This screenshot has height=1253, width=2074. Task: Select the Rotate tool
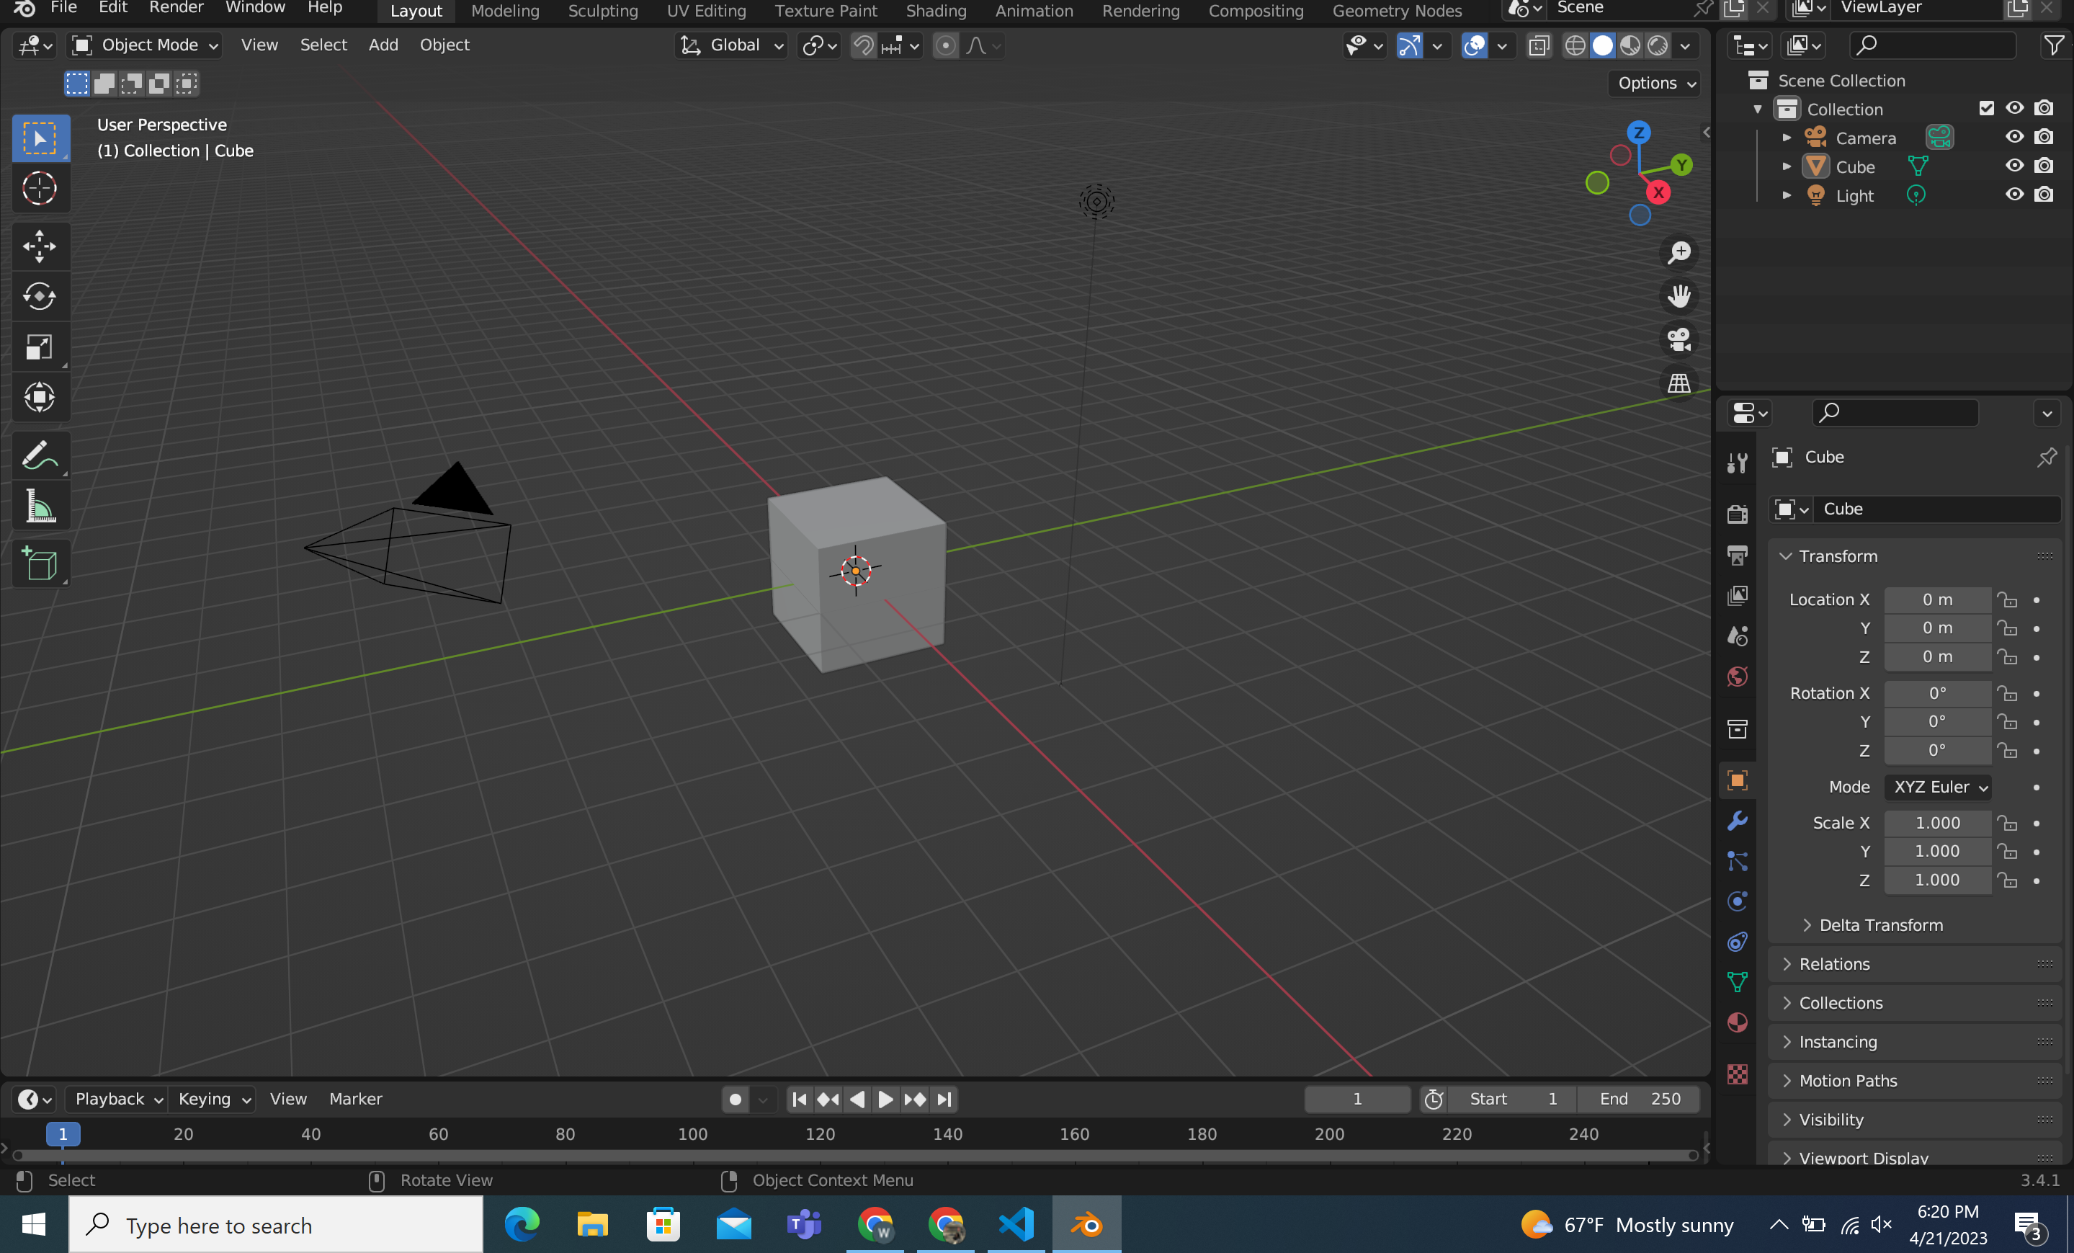(x=40, y=296)
